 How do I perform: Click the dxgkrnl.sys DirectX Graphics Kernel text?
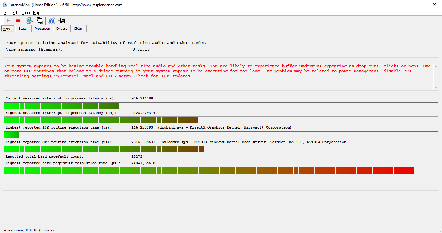pyautogui.click(x=225, y=127)
